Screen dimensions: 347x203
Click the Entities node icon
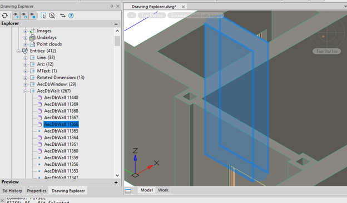(25, 51)
